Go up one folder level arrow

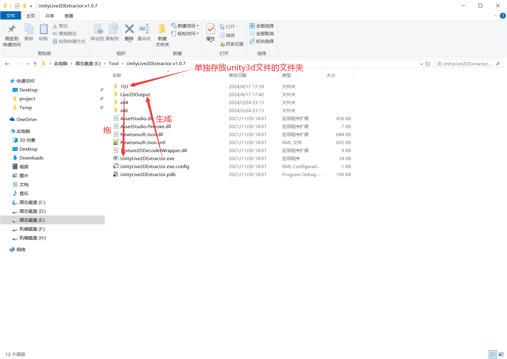point(35,64)
